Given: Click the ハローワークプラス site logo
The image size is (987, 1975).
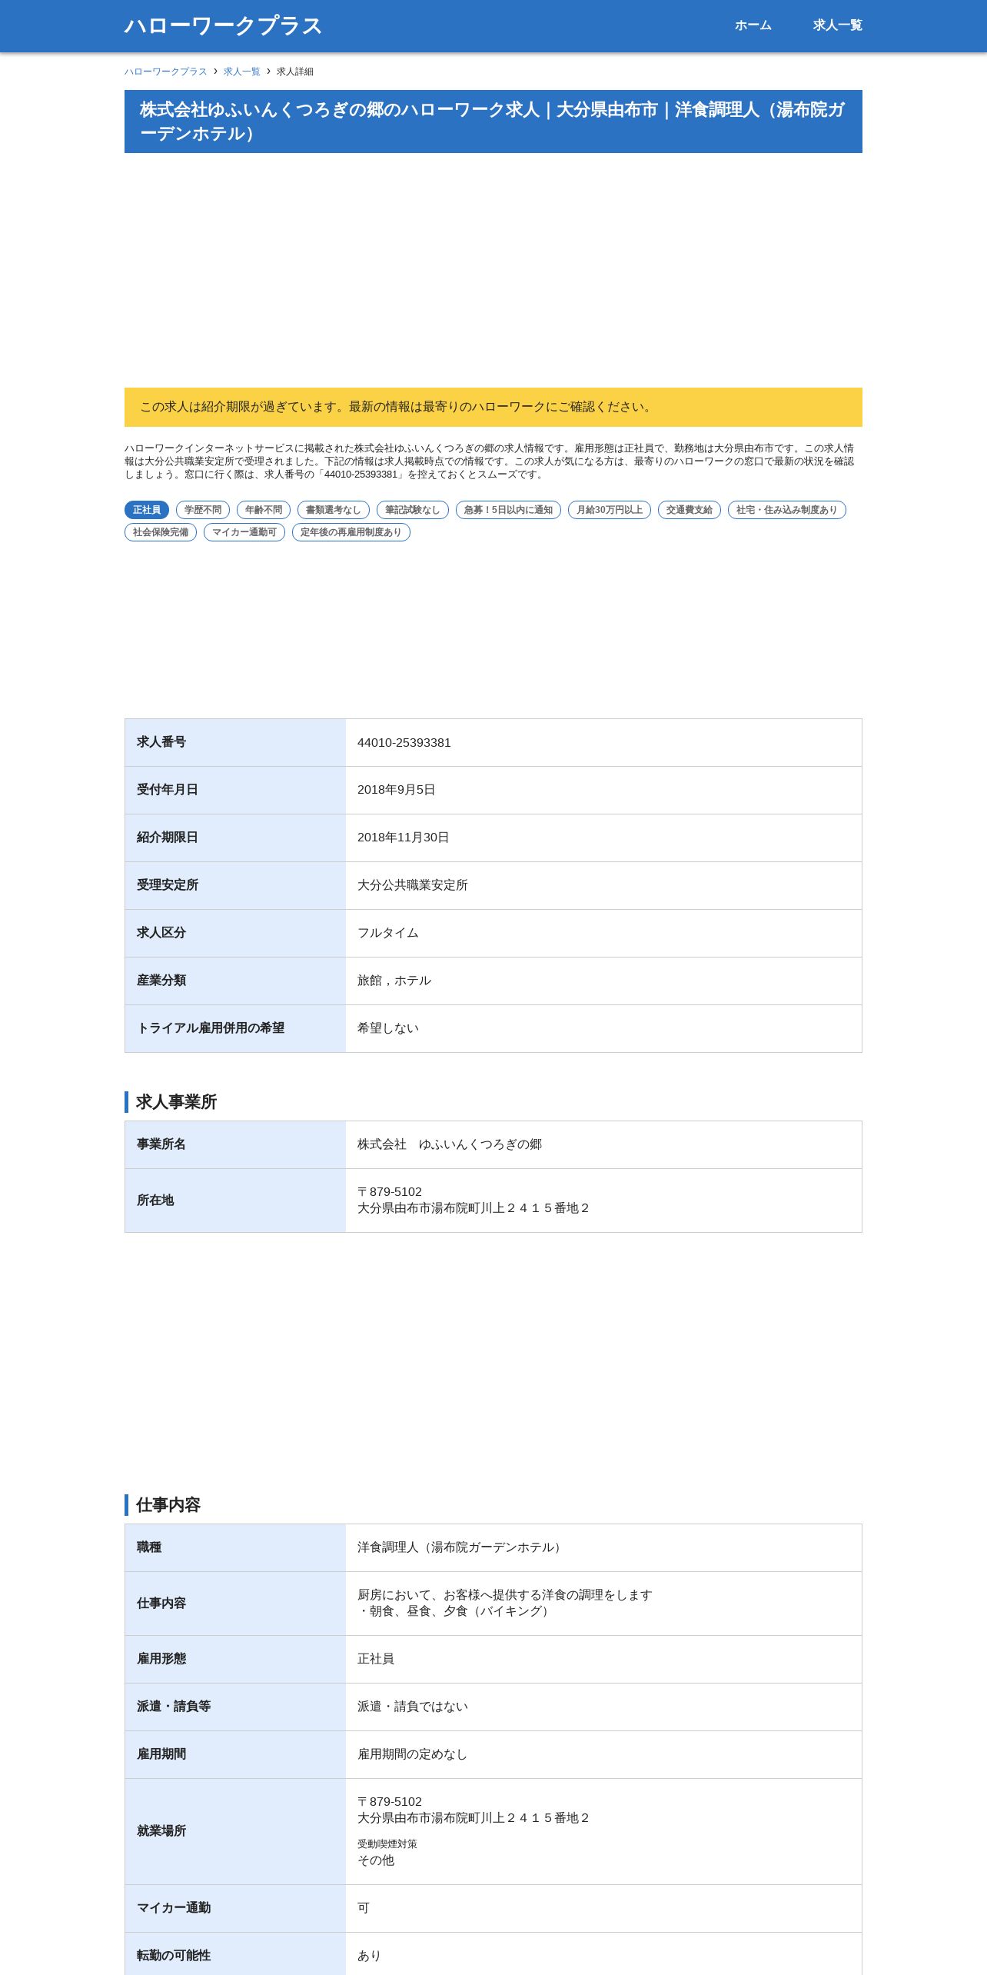Looking at the screenshot, I should 223,25.
